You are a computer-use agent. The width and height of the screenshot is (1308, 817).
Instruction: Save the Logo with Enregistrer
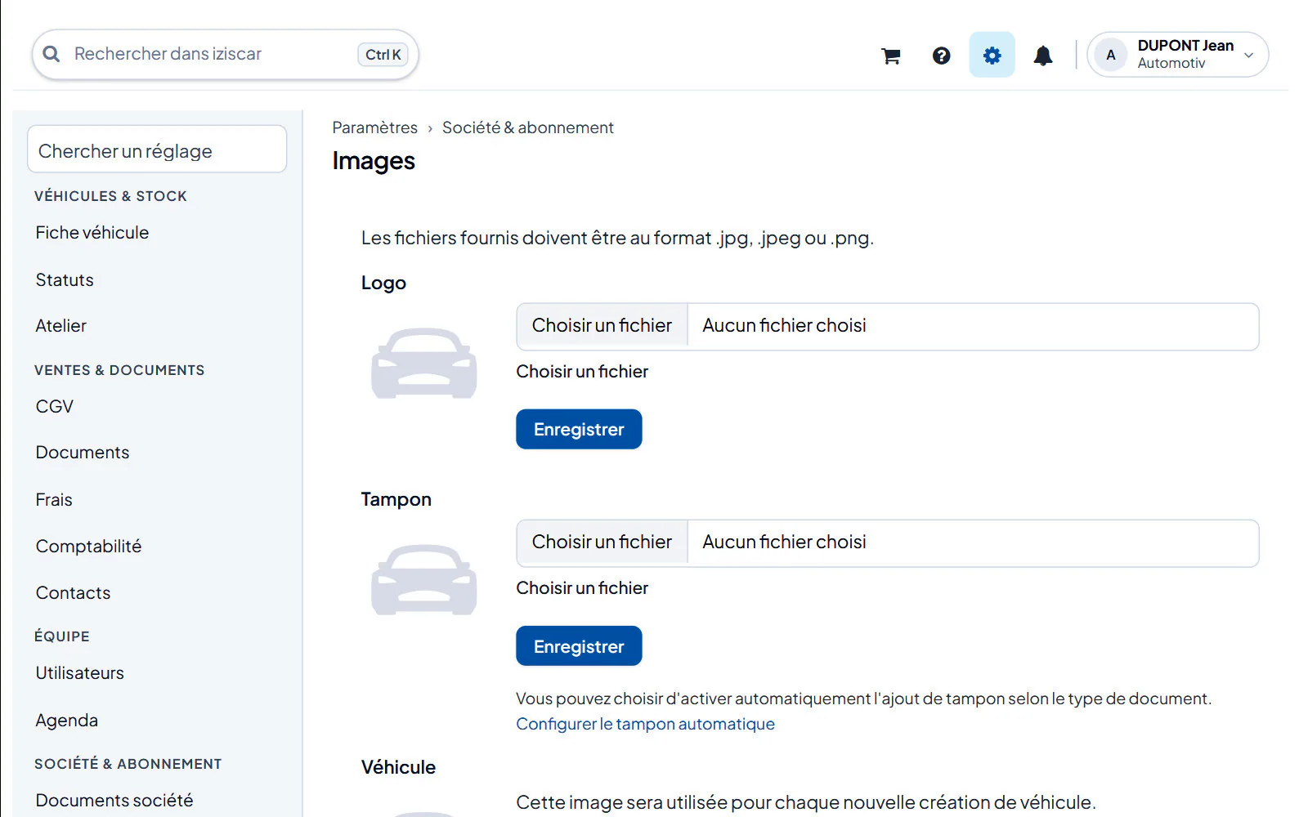(x=579, y=429)
